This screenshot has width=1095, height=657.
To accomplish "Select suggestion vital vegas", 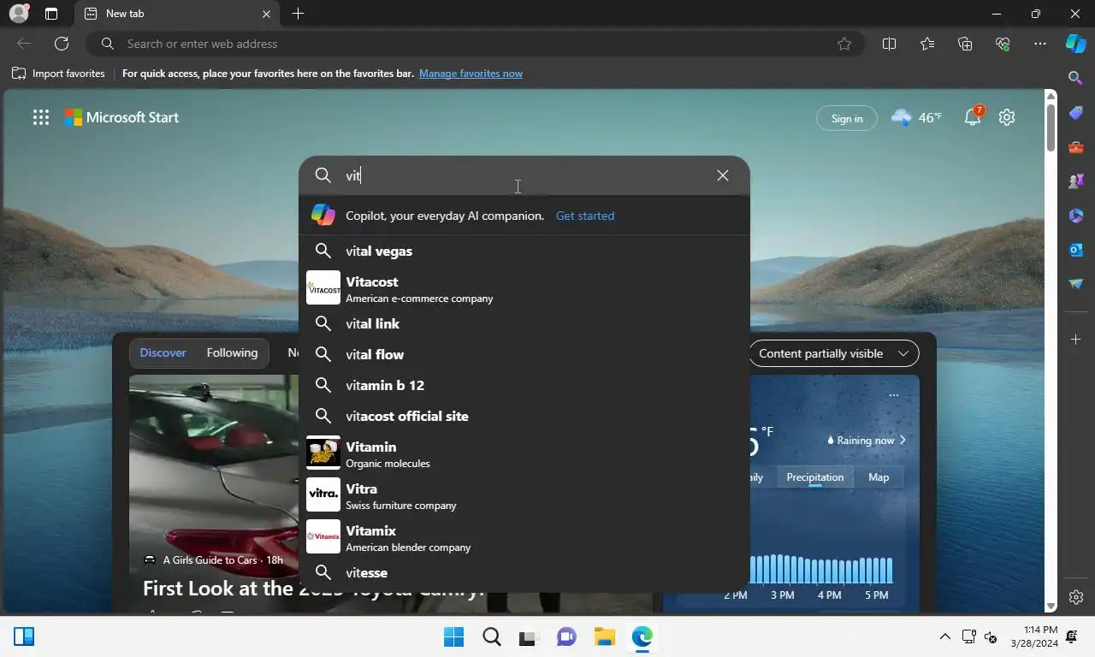I will [x=524, y=251].
